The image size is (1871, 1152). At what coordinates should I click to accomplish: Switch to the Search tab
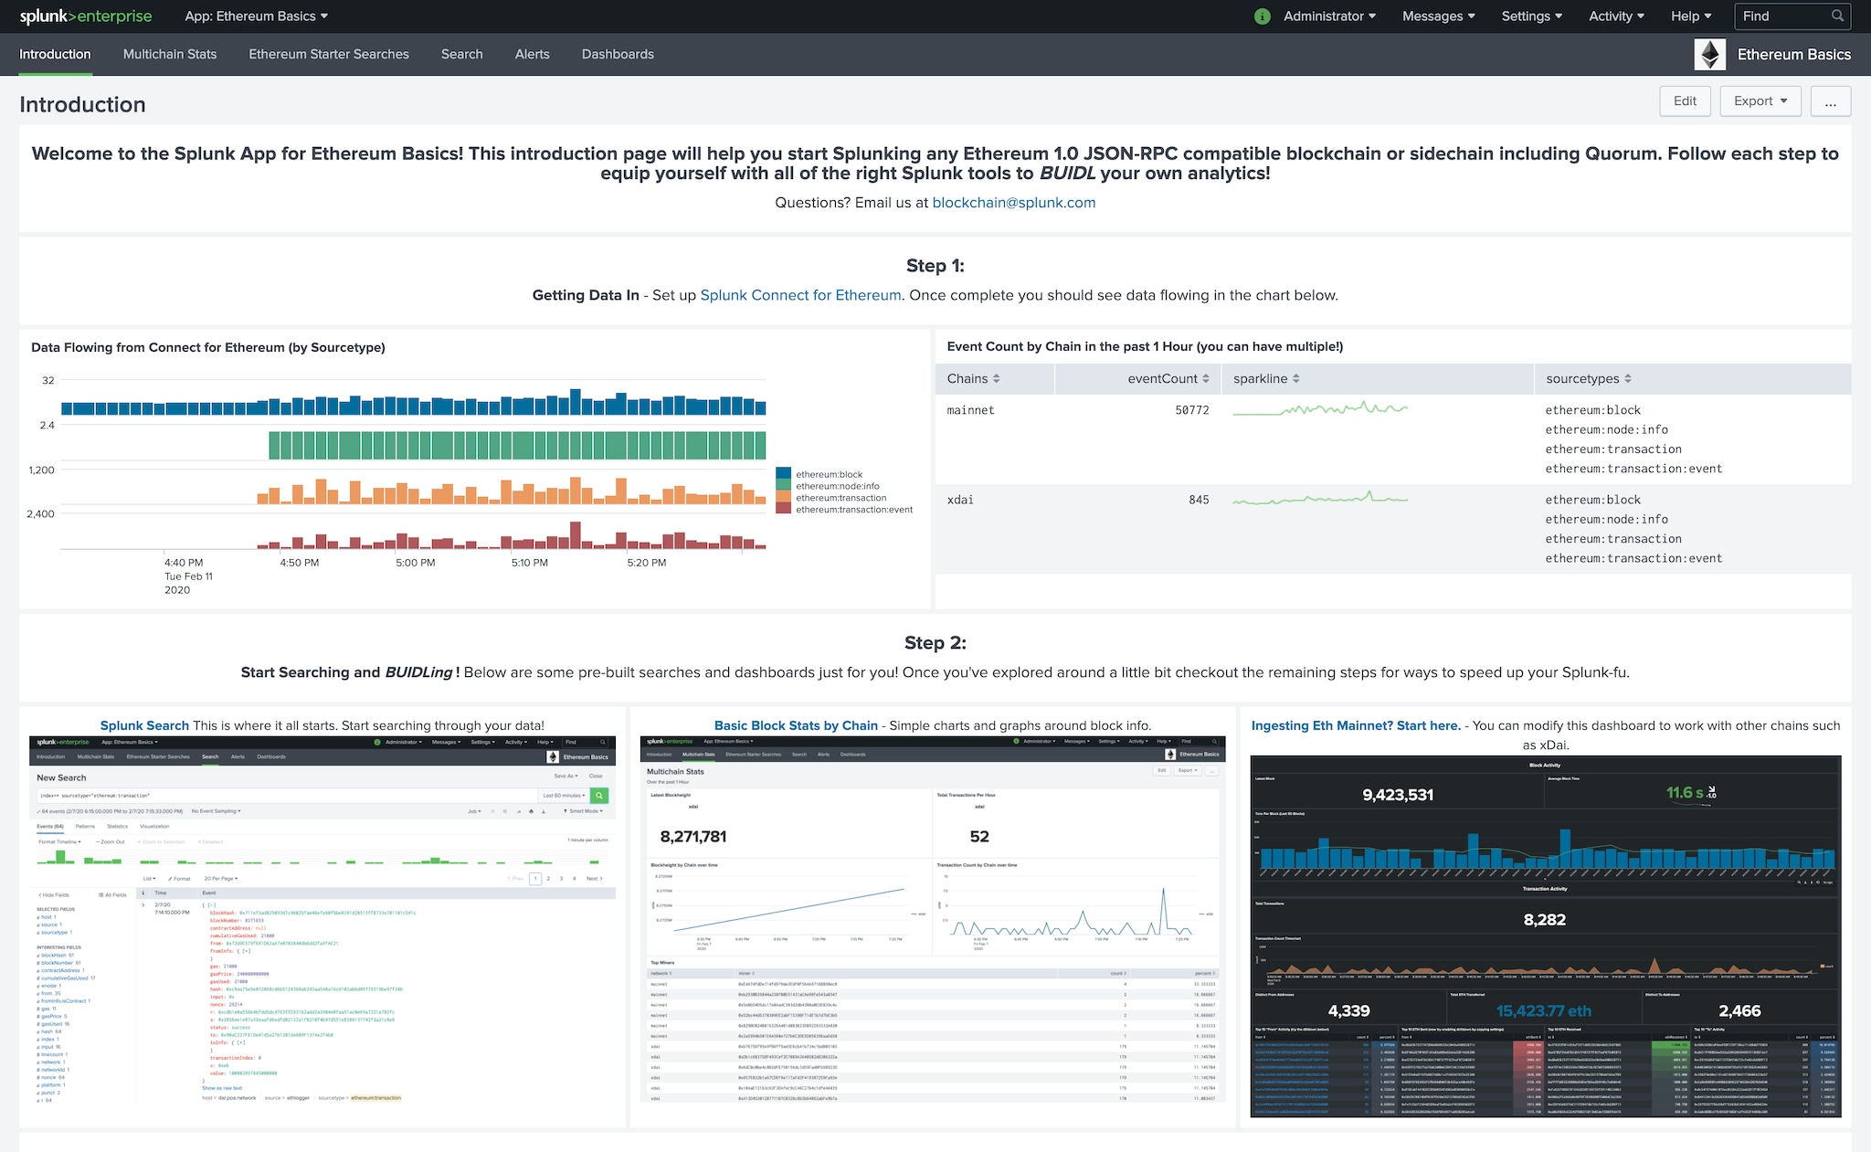coord(461,55)
